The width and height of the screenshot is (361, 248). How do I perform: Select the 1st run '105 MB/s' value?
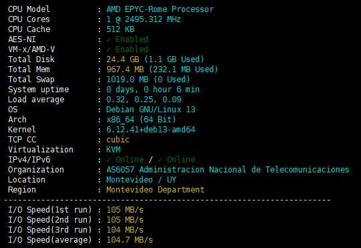pyautogui.click(x=125, y=210)
